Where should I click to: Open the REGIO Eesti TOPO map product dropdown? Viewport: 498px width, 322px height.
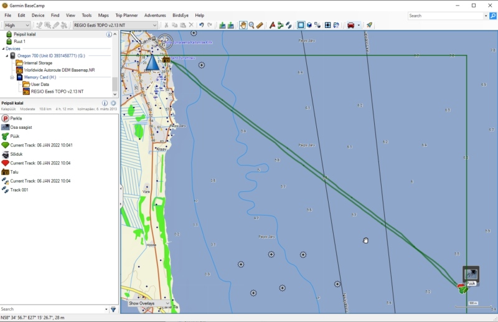115,25
